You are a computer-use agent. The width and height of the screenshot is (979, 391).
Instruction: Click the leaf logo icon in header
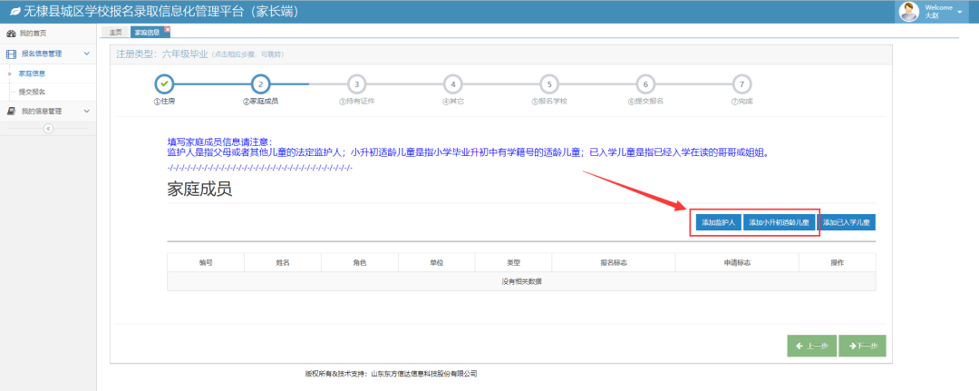click(x=15, y=12)
